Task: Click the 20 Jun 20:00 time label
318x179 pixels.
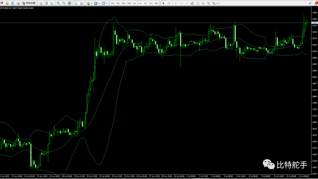Action: click(92, 176)
